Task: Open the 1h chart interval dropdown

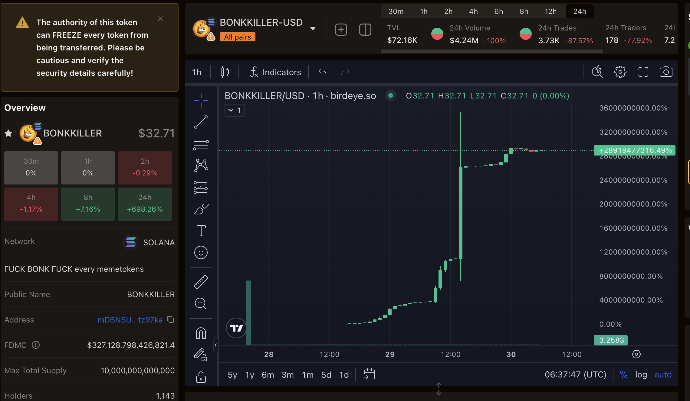Action: tap(197, 72)
